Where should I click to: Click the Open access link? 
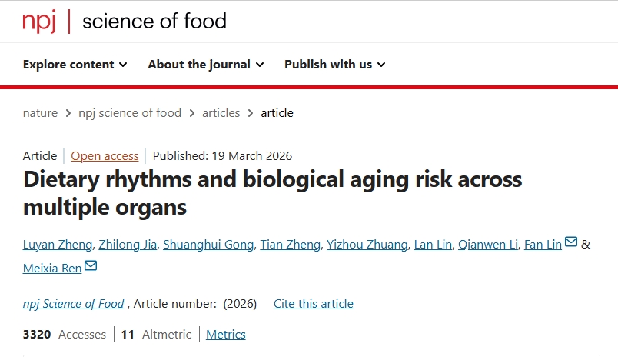pos(105,155)
